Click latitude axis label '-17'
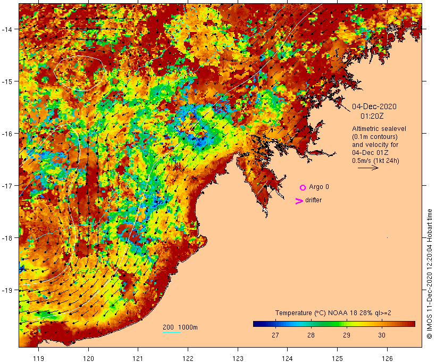 [x=6, y=185]
